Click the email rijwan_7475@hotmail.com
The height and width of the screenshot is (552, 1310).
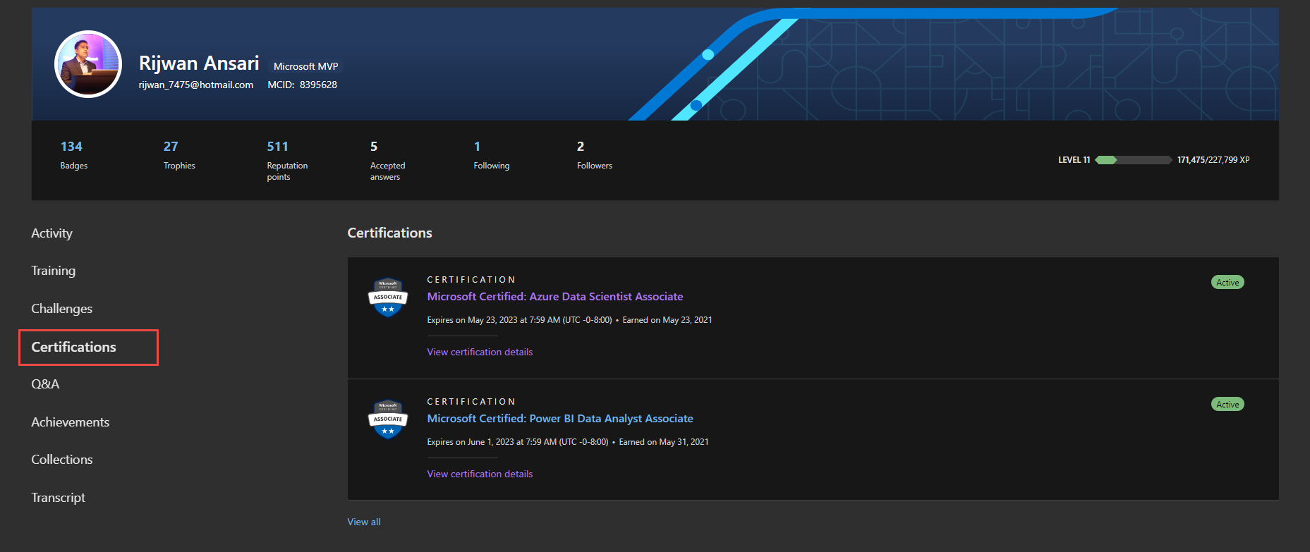(195, 85)
